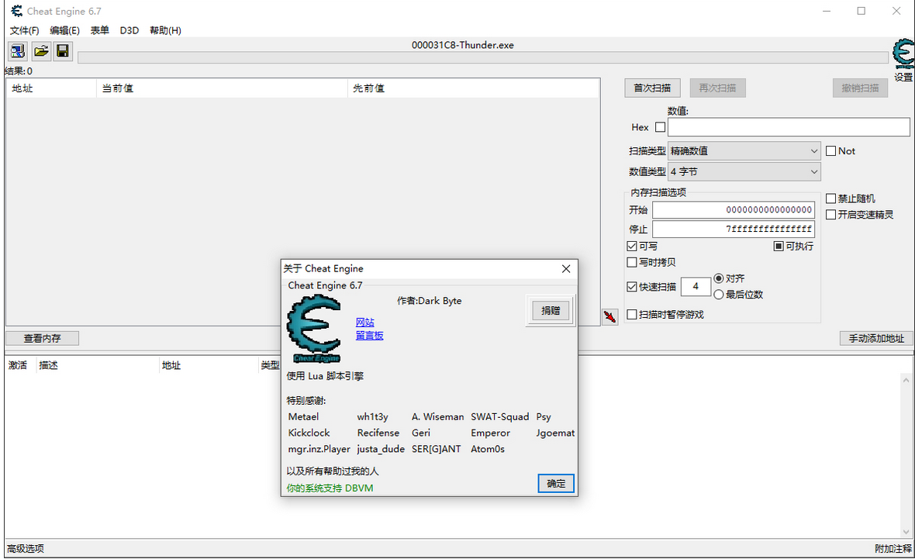Click the 捐赠 donate button
915x559 pixels.
pyautogui.click(x=551, y=310)
